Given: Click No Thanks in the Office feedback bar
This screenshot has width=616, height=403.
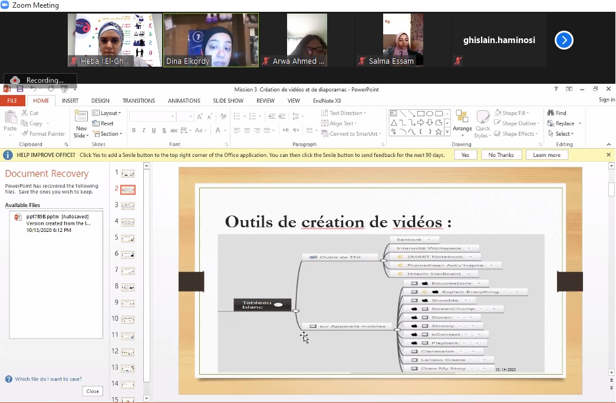Looking at the screenshot, I should [501, 155].
